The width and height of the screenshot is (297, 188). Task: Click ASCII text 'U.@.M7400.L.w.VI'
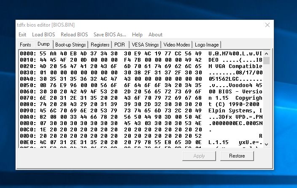(235, 54)
